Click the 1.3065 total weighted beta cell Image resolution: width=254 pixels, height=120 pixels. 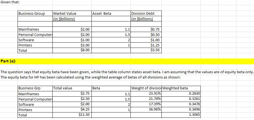tap(194, 115)
